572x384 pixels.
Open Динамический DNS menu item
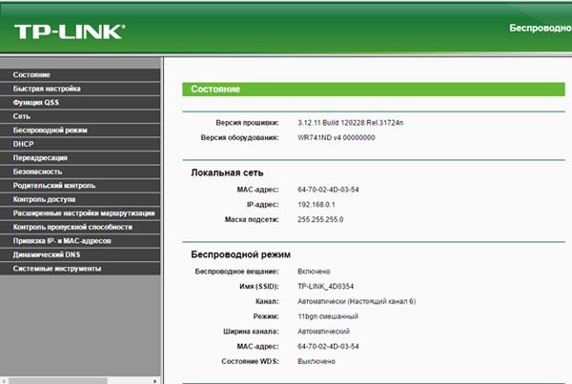pos(80,255)
